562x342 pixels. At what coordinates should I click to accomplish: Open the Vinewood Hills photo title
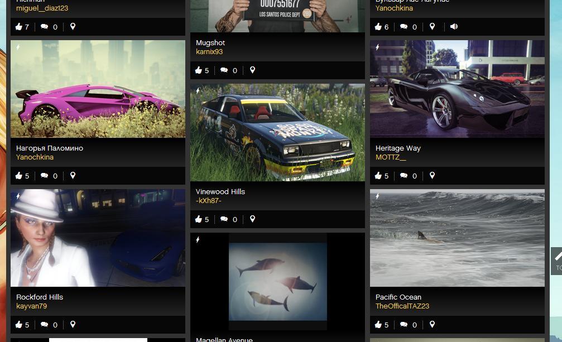coord(220,191)
